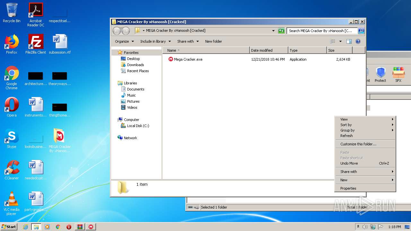This screenshot has width=411, height=231.
Task: Select Customize this folder from context menu
Action: point(365,144)
